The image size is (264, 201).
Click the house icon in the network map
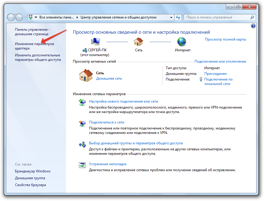click(x=138, y=42)
